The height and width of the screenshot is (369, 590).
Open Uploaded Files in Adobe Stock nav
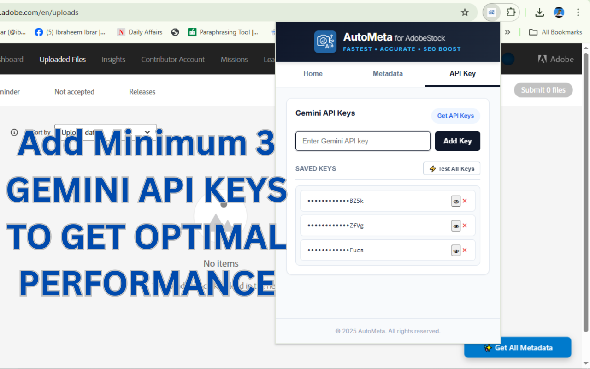[63, 60]
